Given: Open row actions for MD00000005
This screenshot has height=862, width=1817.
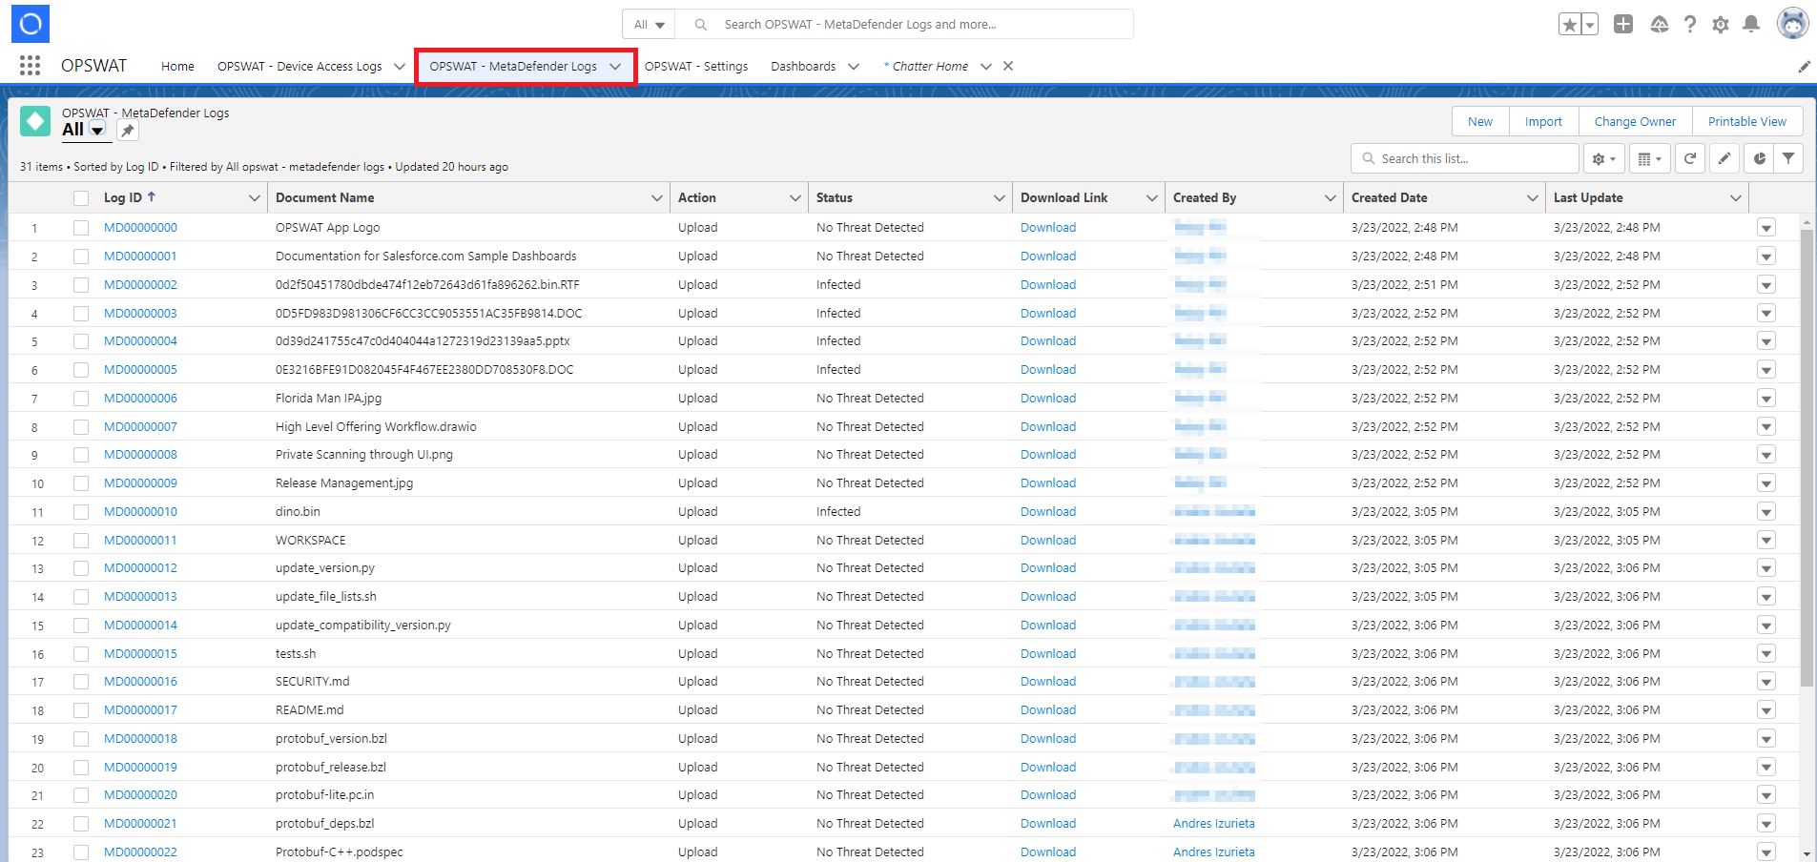Looking at the screenshot, I should [1766, 370].
